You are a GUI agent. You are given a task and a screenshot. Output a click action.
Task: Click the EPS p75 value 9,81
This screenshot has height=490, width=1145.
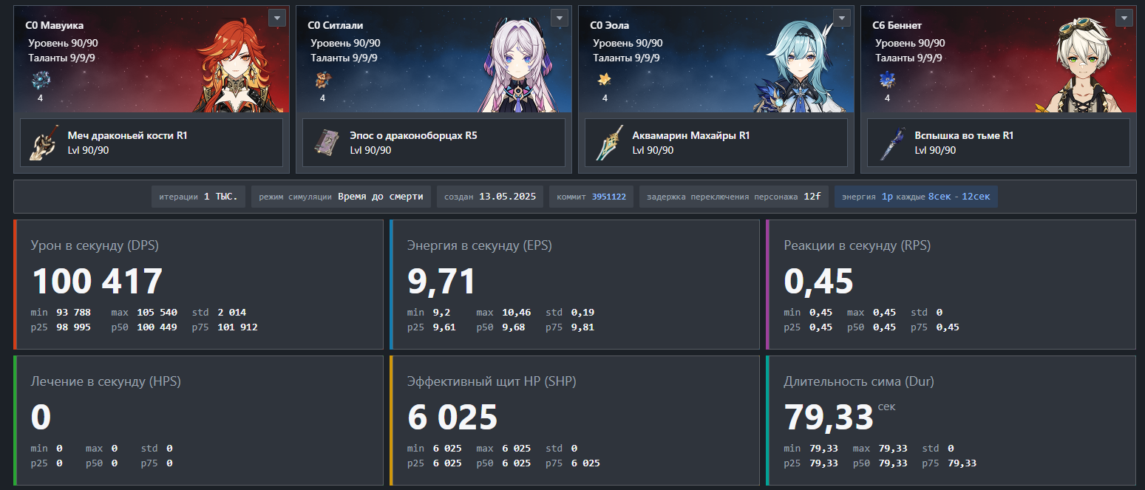click(582, 327)
